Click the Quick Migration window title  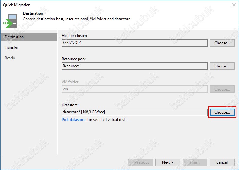click(x=17, y=5)
